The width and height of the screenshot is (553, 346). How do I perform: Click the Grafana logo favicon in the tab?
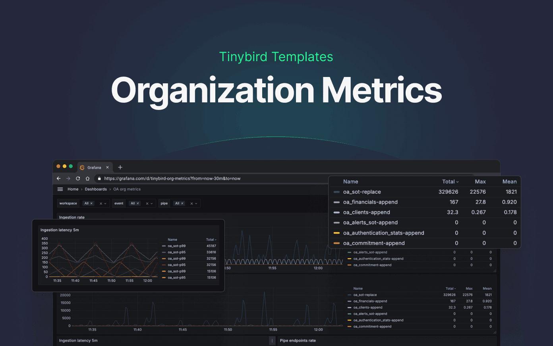82,167
